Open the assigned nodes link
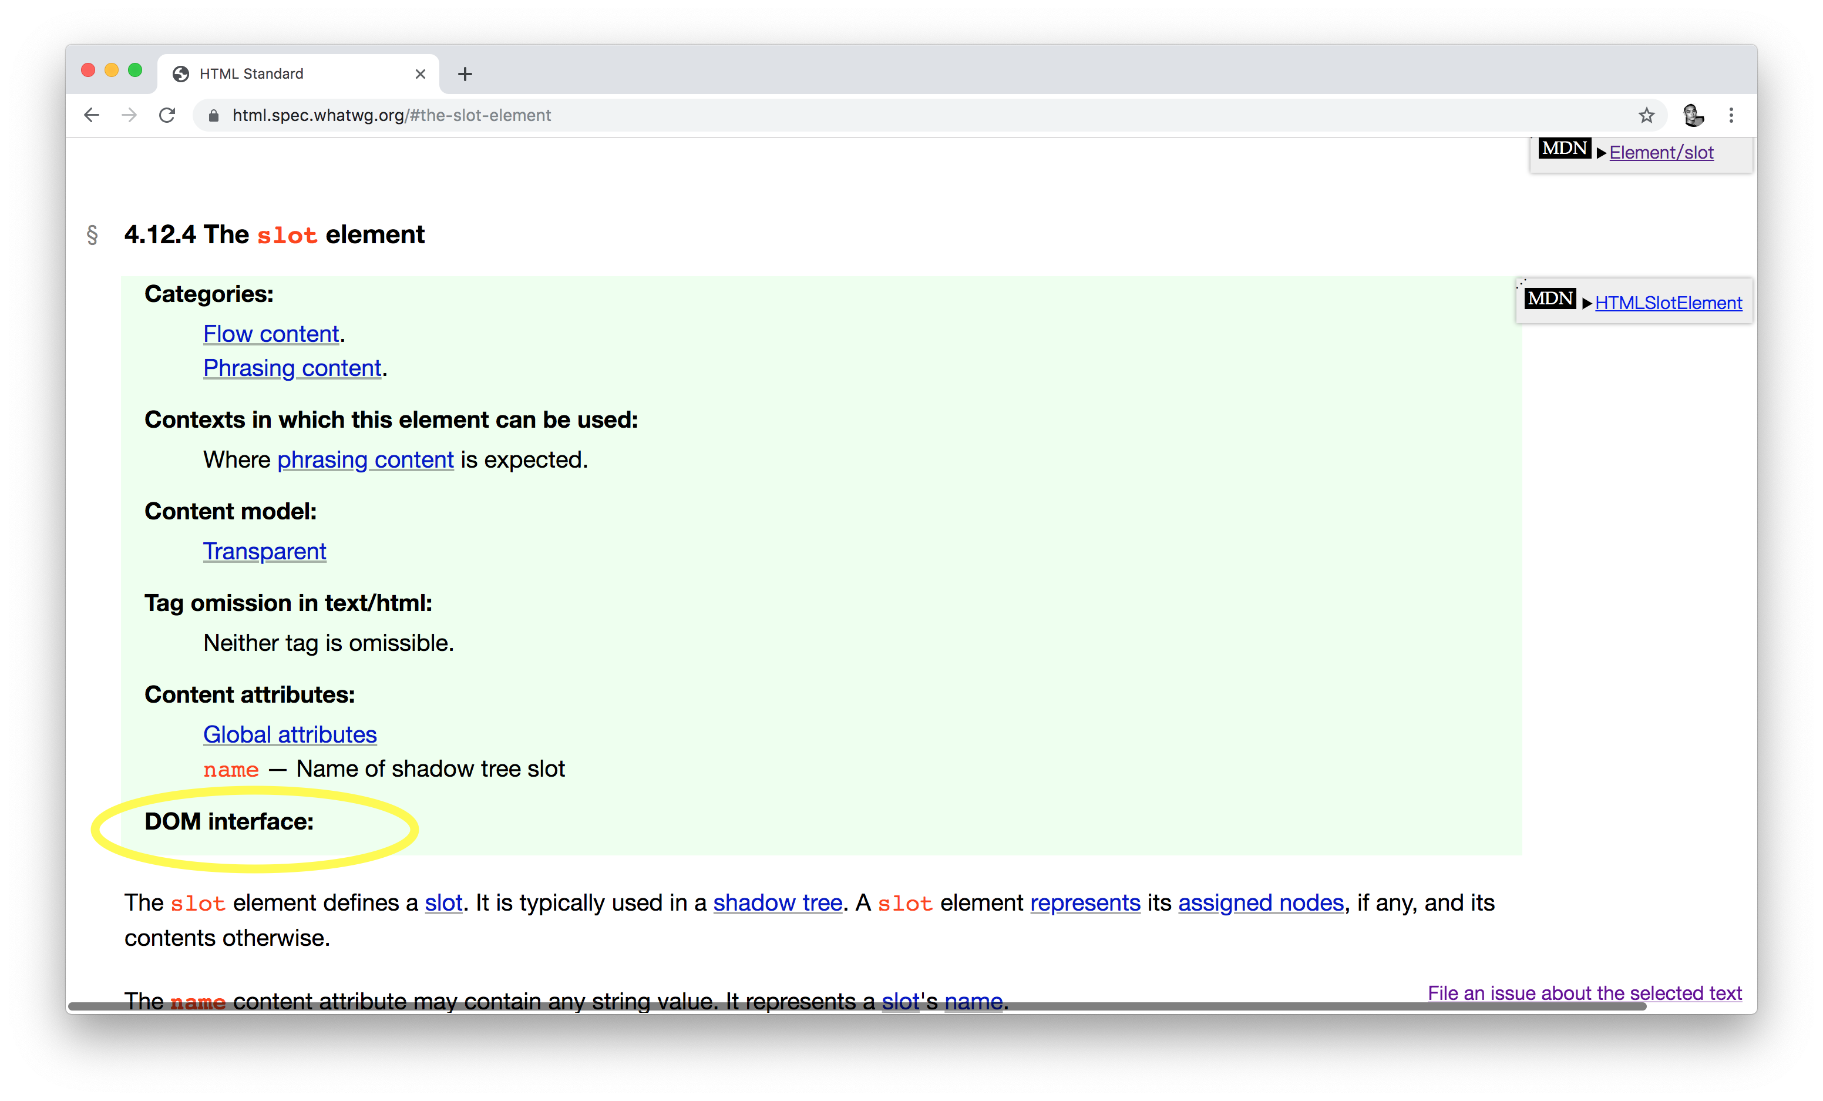The width and height of the screenshot is (1823, 1101). (x=1261, y=902)
